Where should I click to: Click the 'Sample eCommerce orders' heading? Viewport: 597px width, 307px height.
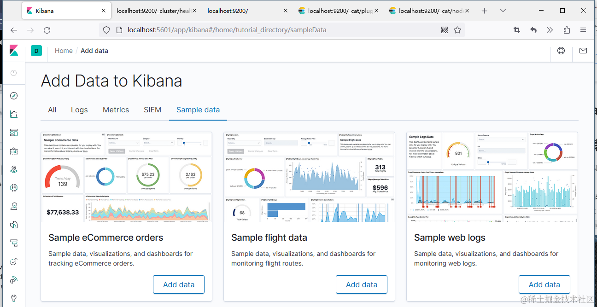tap(106, 237)
